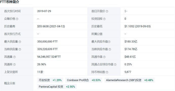175x91 pixels.
Task: Click help icon beside 投资回报
Action: coord(104,19)
